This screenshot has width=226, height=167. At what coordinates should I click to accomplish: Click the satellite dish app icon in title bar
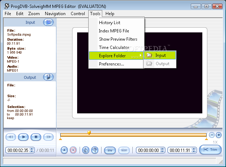(6, 6)
